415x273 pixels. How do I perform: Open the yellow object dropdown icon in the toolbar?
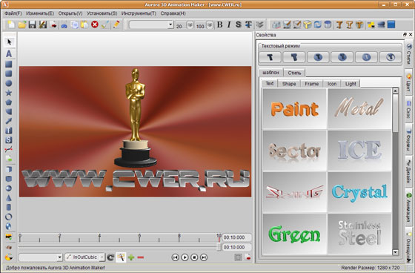tap(371, 24)
